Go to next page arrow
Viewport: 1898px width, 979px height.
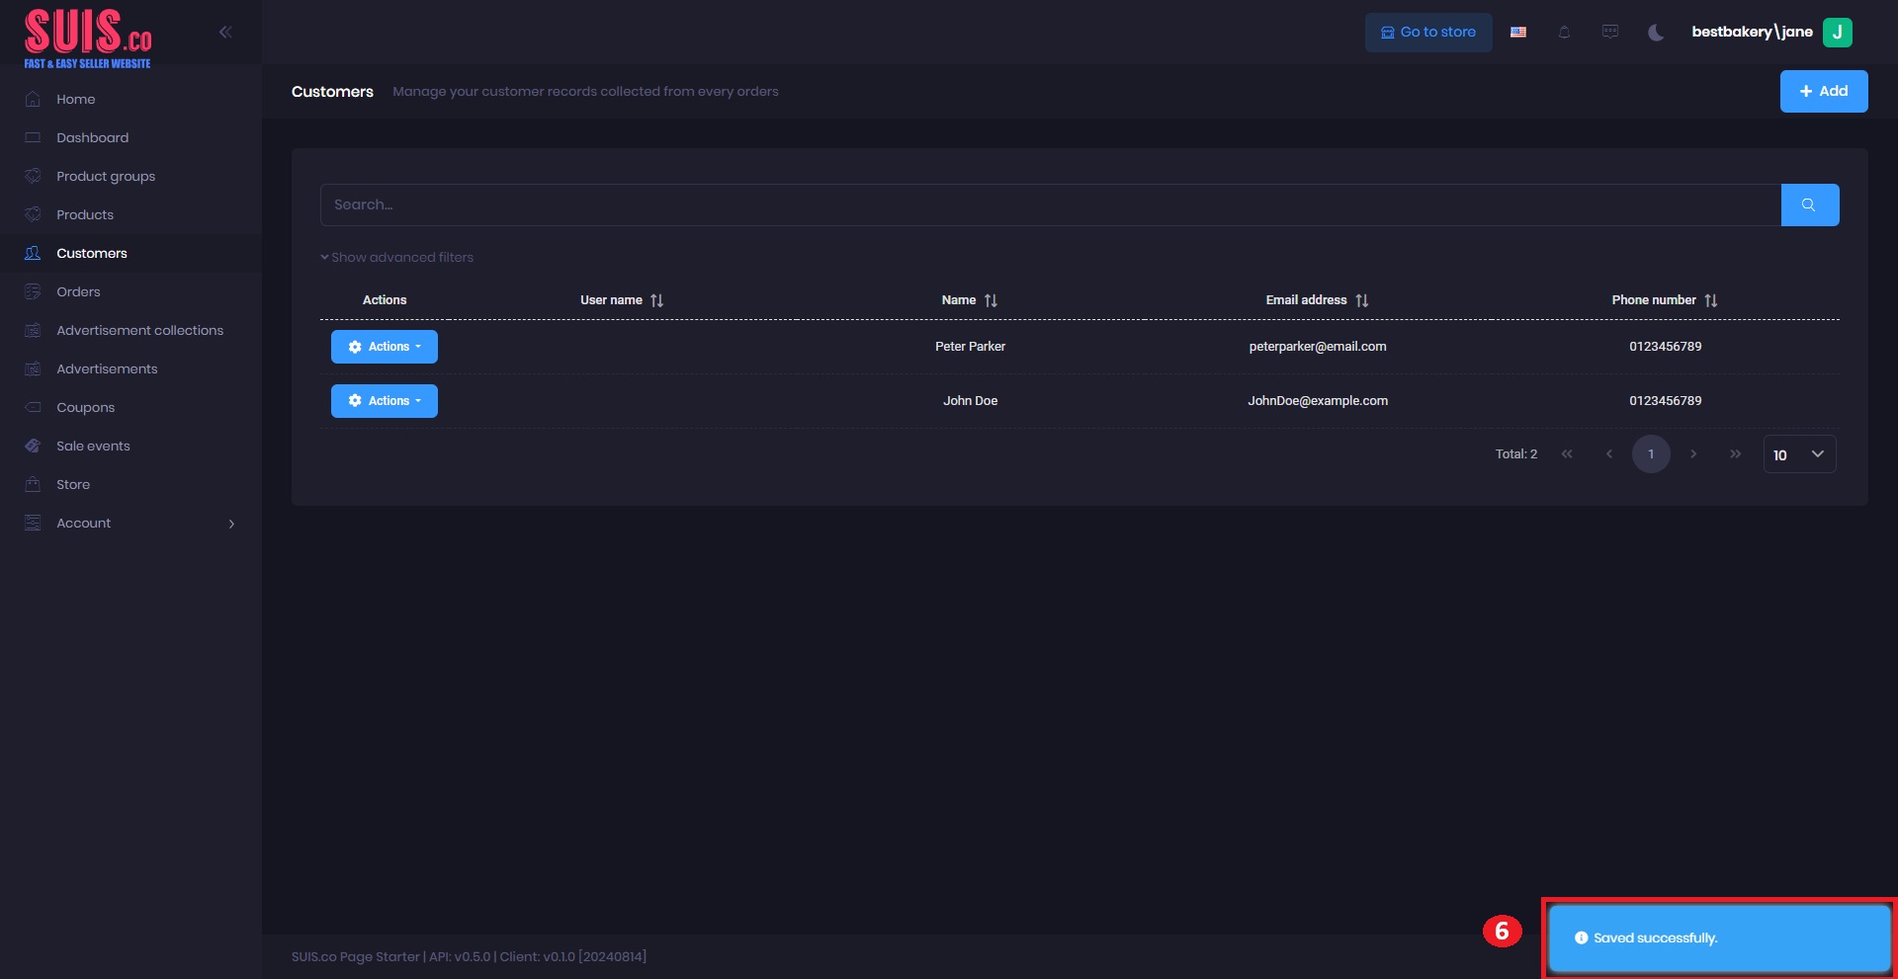pyautogui.click(x=1693, y=454)
